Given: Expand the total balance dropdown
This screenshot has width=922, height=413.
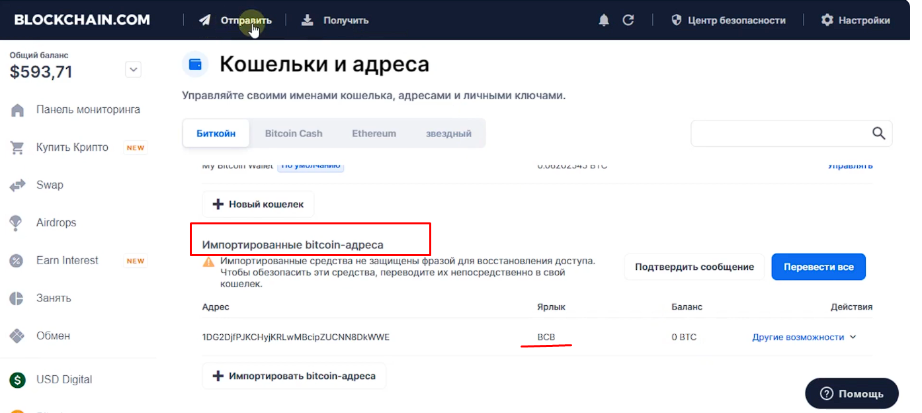Looking at the screenshot, I should tap(133, 69).
